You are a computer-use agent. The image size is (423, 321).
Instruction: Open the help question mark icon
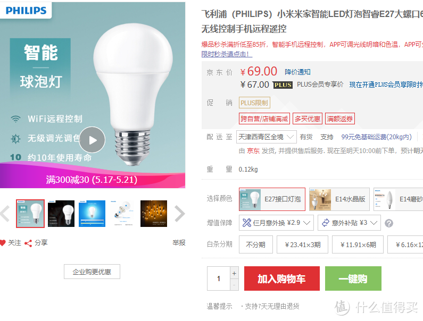[x=389, y=223]
